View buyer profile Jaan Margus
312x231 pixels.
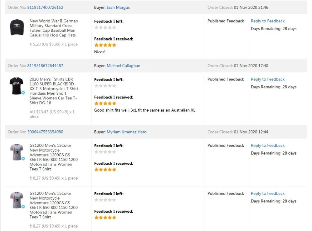pos(118,7)
